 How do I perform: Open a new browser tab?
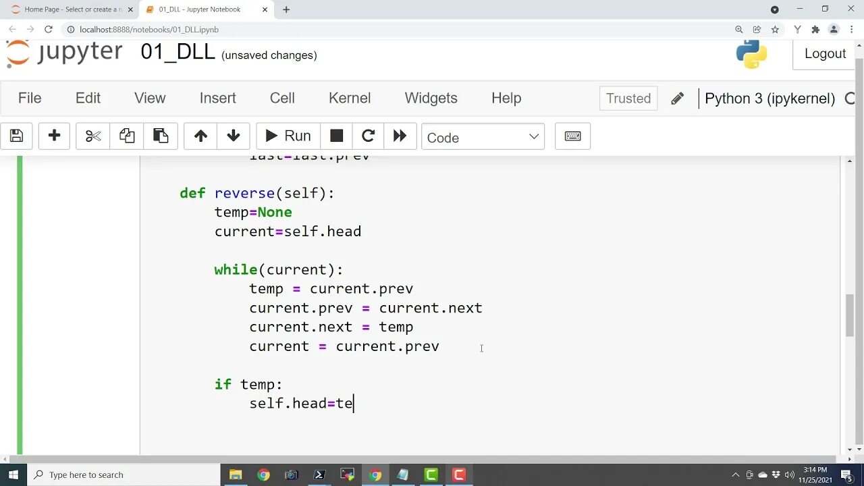pyautogui.click(x=286, y=9)
